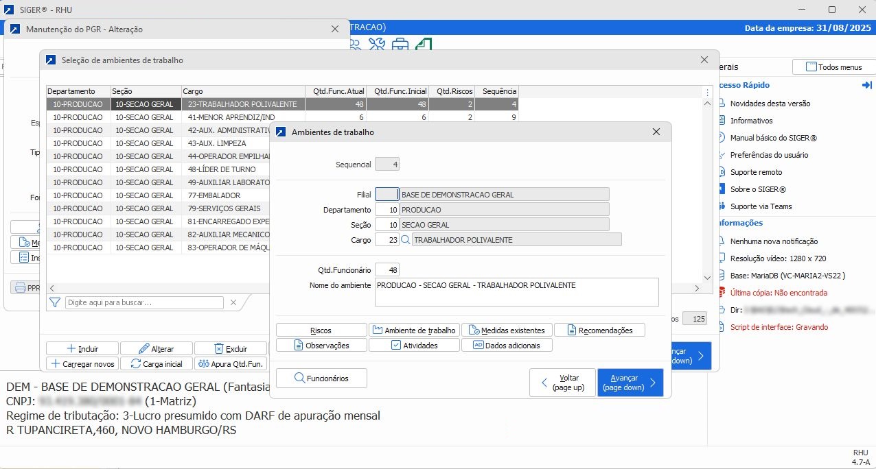876x469 pixels.
Task: Open the Atividades checklist button
Action: click(x=414, y=346)
